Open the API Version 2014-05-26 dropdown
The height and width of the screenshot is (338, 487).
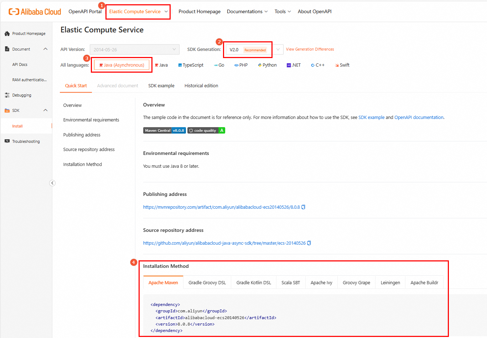tap(135, 50)
